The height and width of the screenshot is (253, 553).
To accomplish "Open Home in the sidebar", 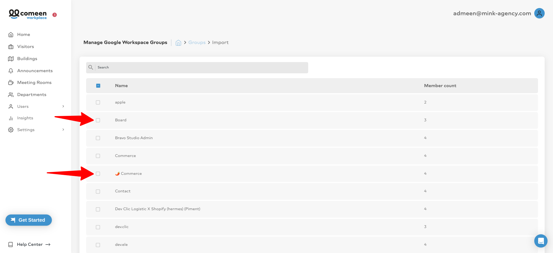I will (x=24, y=34).
